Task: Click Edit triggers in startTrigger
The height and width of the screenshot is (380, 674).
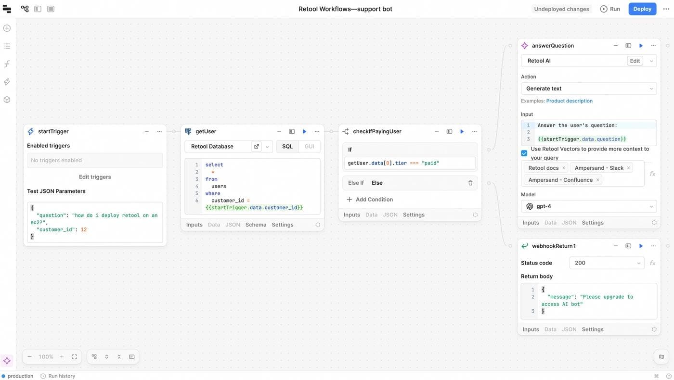Action: tap(94, 177)
